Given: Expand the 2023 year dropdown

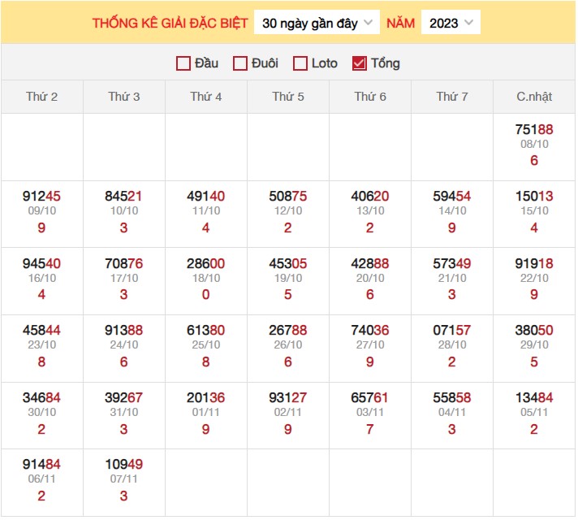Looking at the screenshot, I should pos(451,23).
